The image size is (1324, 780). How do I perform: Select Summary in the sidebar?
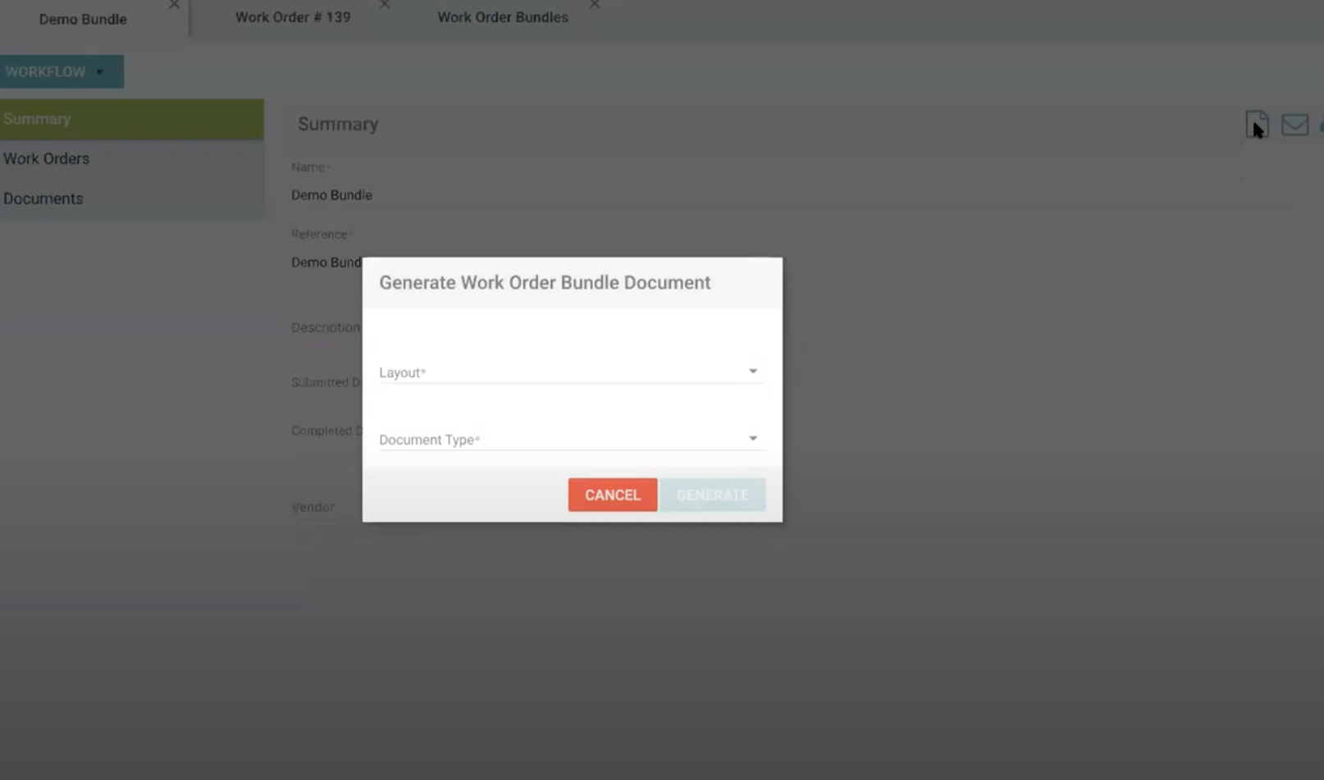[131, 119]
